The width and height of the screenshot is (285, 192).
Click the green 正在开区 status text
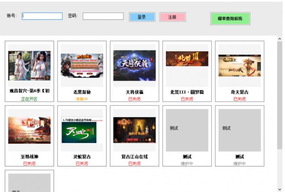point(29,99)
